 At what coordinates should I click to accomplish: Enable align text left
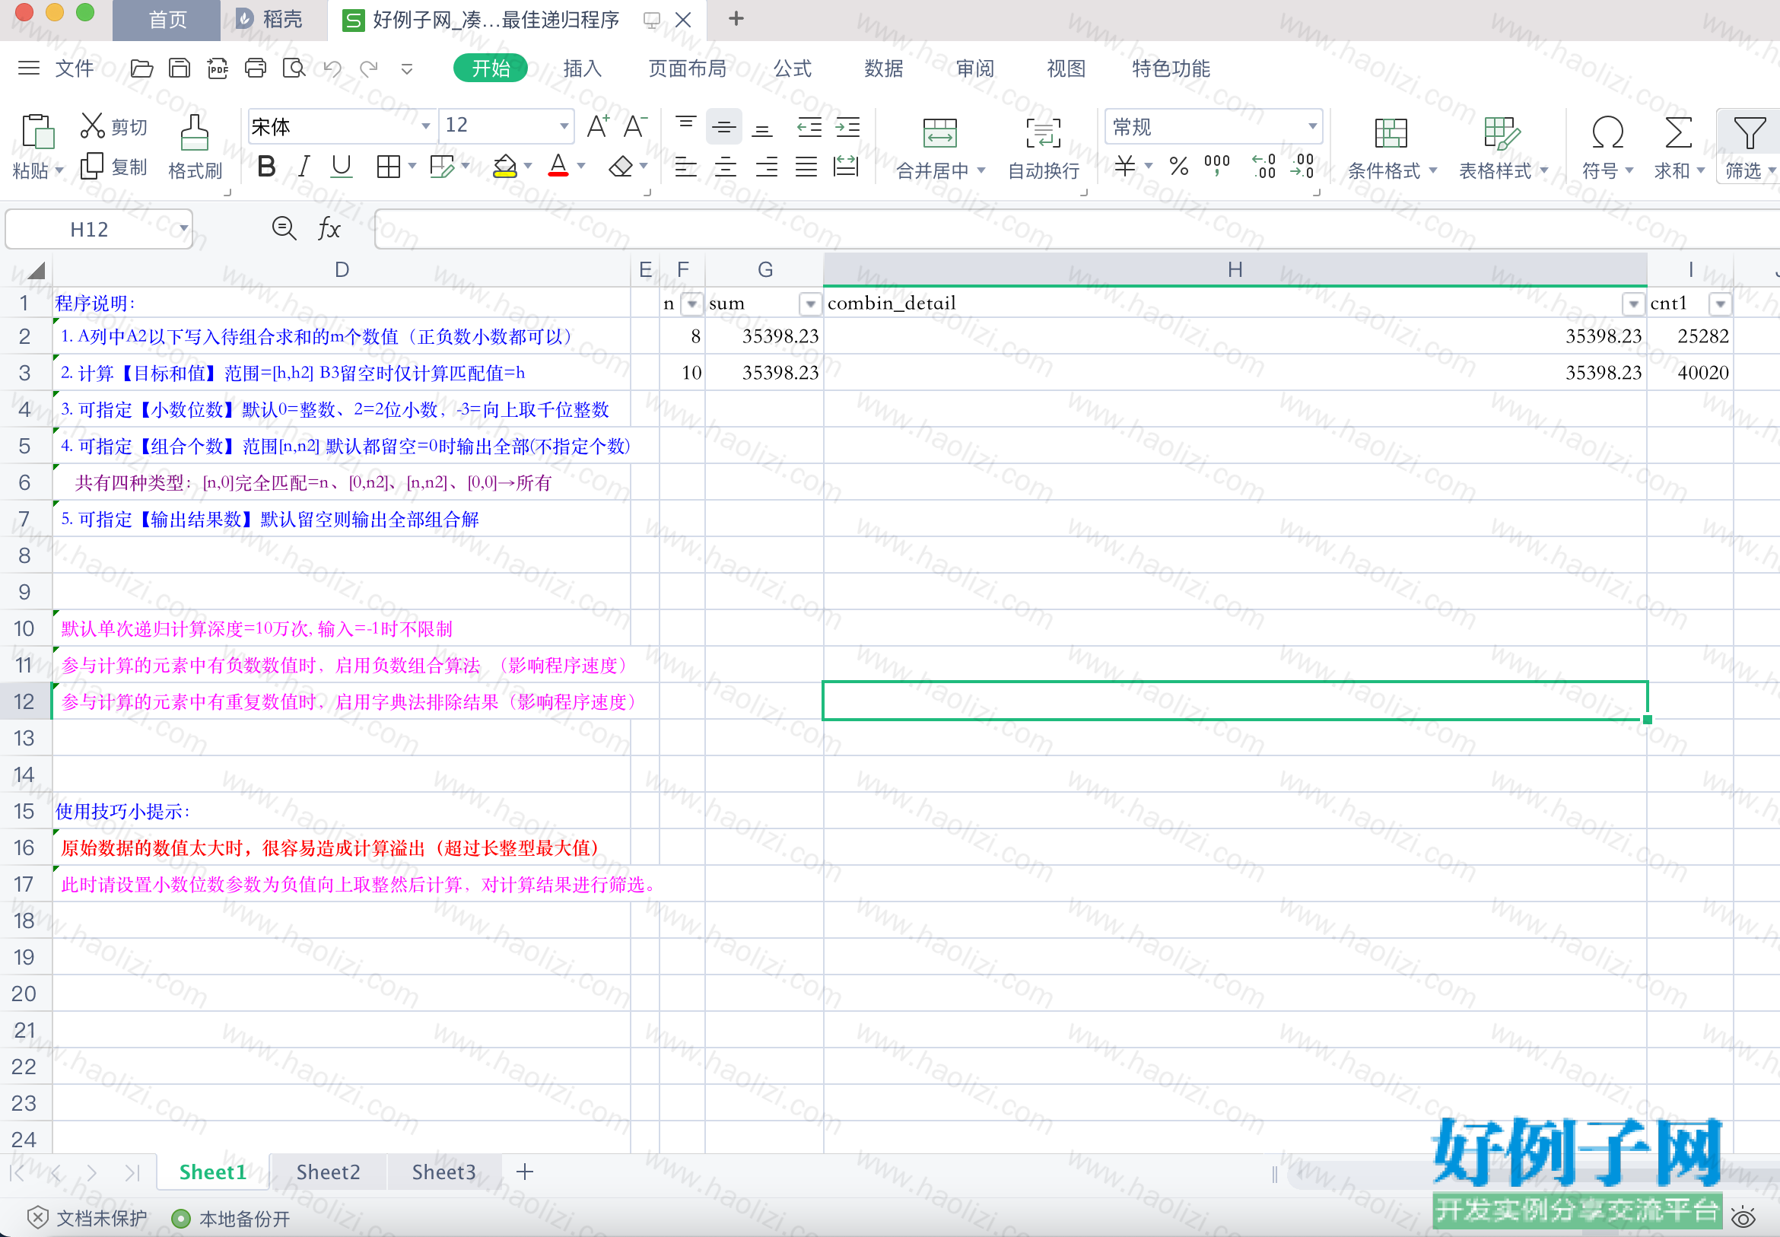(x=686, y=167)
